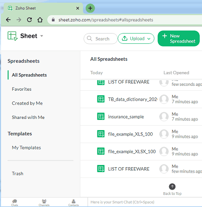Click the Last Opened column header
This screenshot has width=202, height=207.
[176, 73]
